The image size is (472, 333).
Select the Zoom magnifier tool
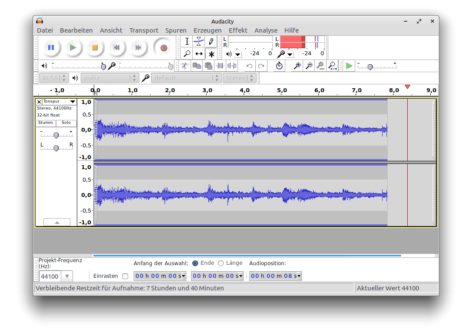[187, 53]
